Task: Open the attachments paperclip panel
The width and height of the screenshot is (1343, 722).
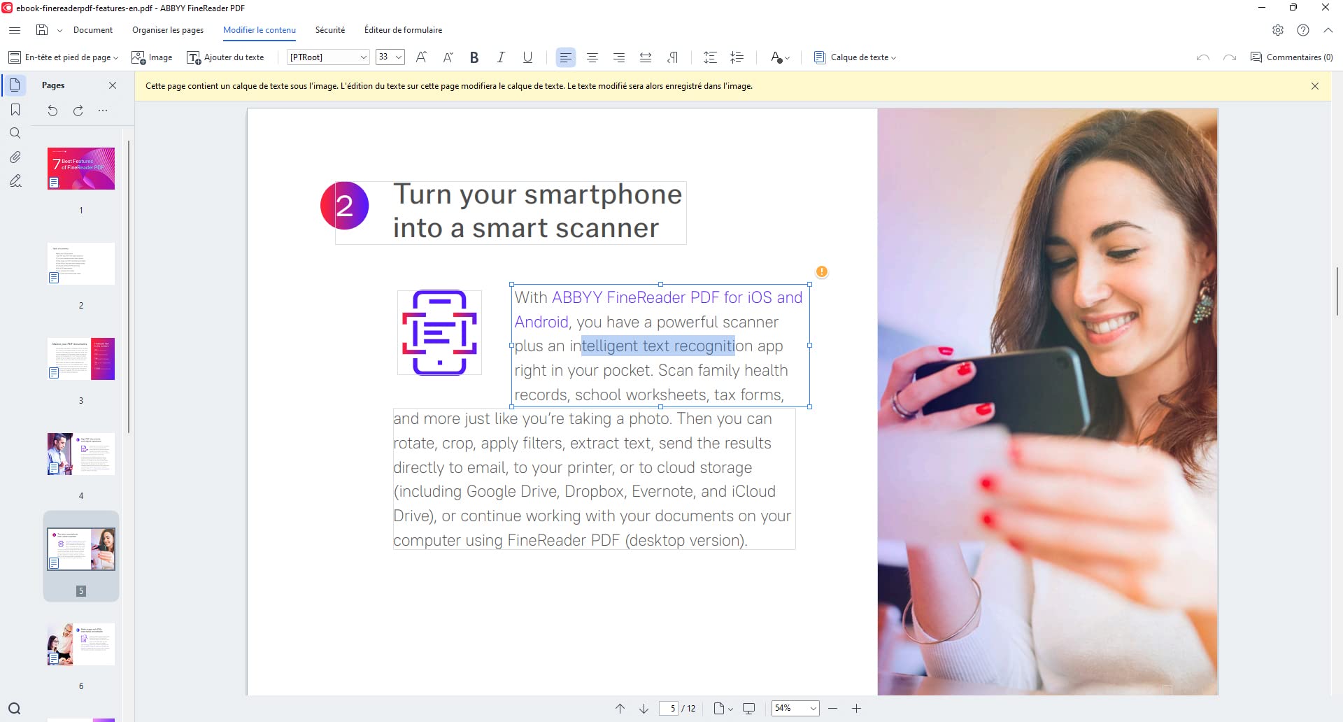Action: click(x=15, y=157)
